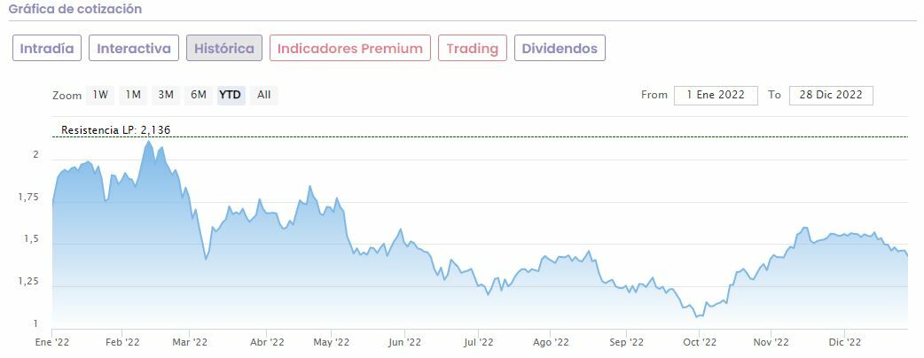
Task: Edit the To date field
Action: click(x=831, y=96)
